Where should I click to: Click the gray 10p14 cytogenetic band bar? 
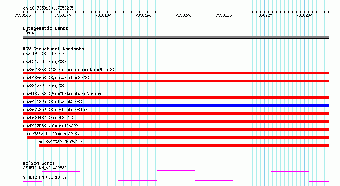[176, 37]
